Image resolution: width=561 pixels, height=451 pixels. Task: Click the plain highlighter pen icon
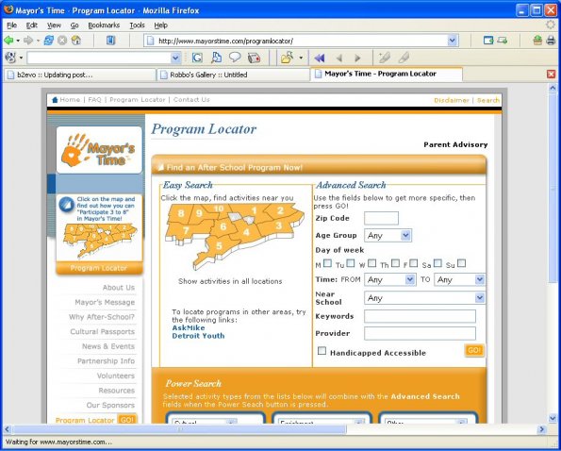(404, 58)
